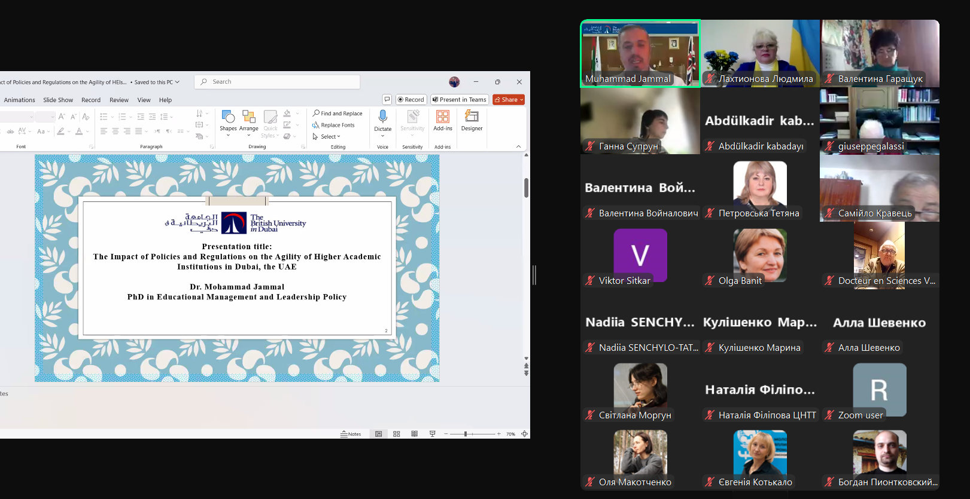The height and width of the screenshot is (499, 970).
Task: Open the comments pane icon
Action: coord(387,100)
